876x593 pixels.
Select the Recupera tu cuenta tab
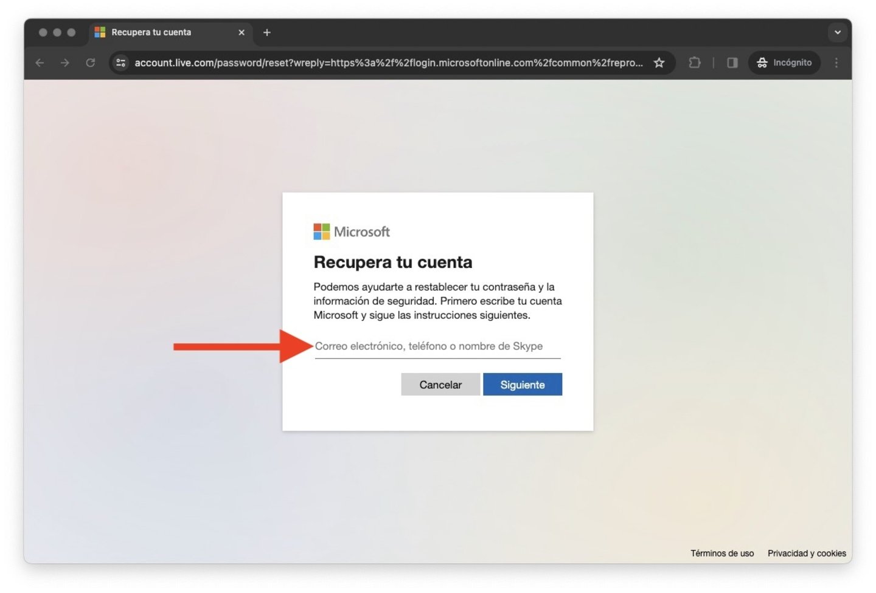coord(171,32)
